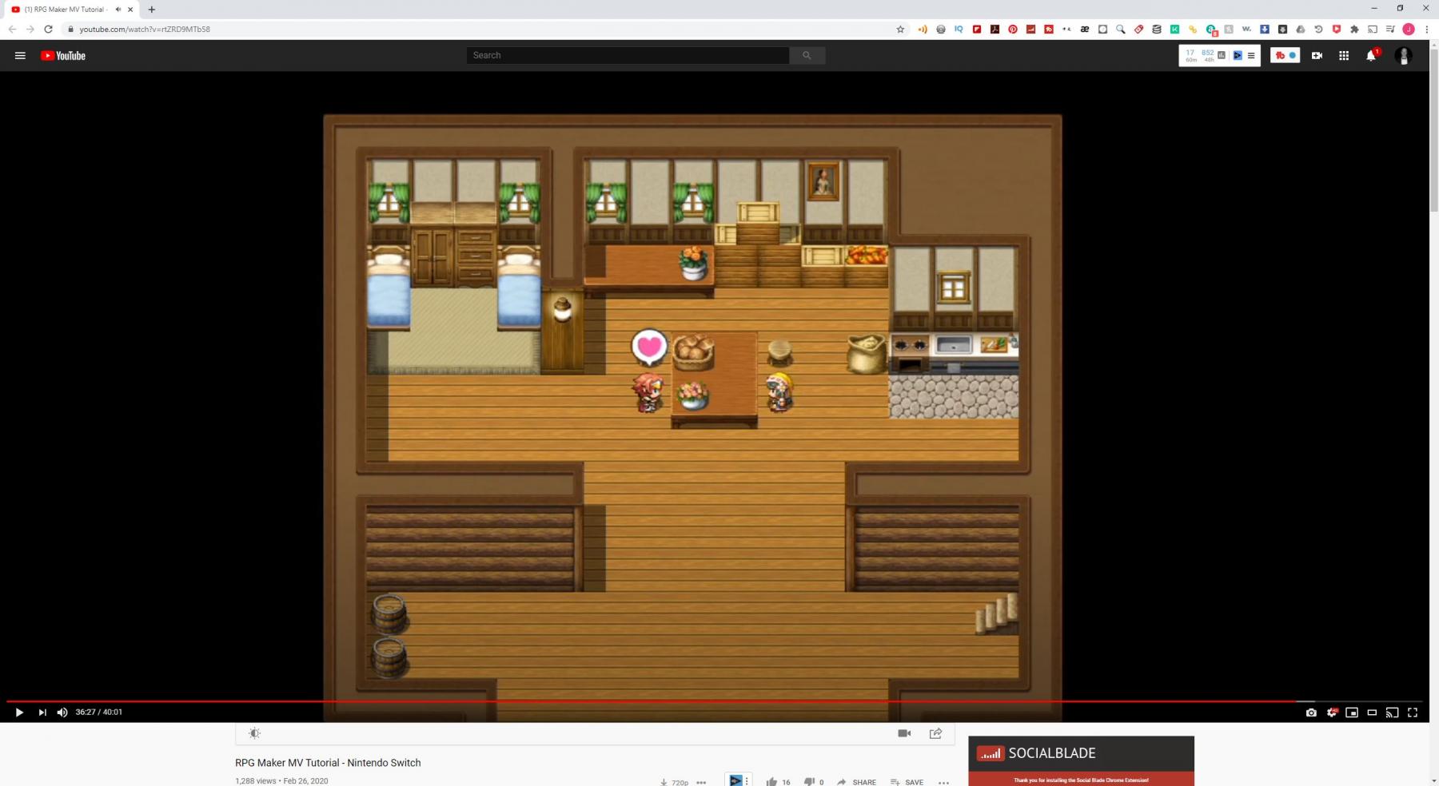Open the Adobe Acrobat extension
1439x786 pixels.
[995, 29]
